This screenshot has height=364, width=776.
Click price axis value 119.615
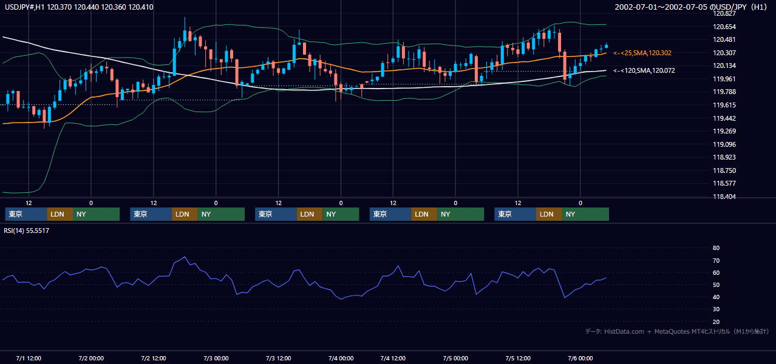click(x=726, y=105)
